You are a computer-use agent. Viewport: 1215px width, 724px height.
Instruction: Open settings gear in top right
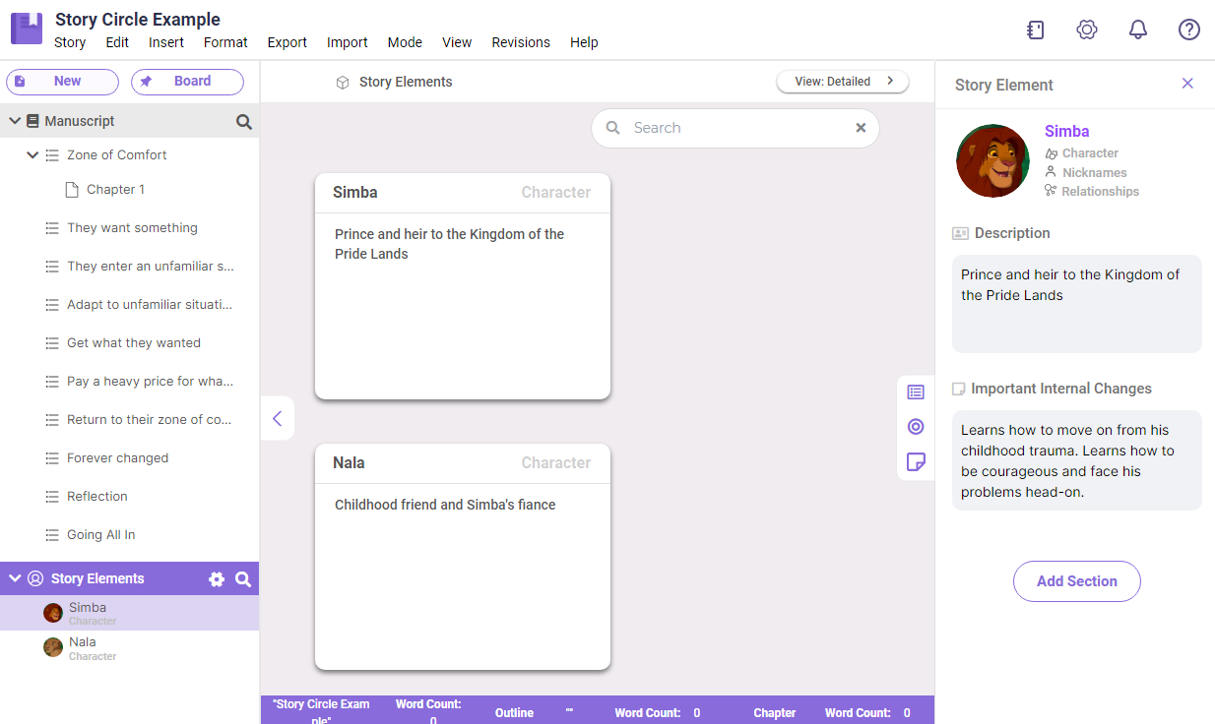tap(1087, 30)
